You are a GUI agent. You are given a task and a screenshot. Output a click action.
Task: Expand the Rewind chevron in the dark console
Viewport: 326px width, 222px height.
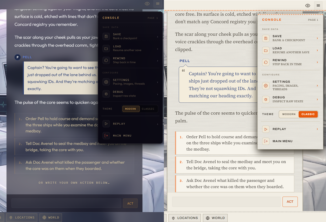coord(157,61)
